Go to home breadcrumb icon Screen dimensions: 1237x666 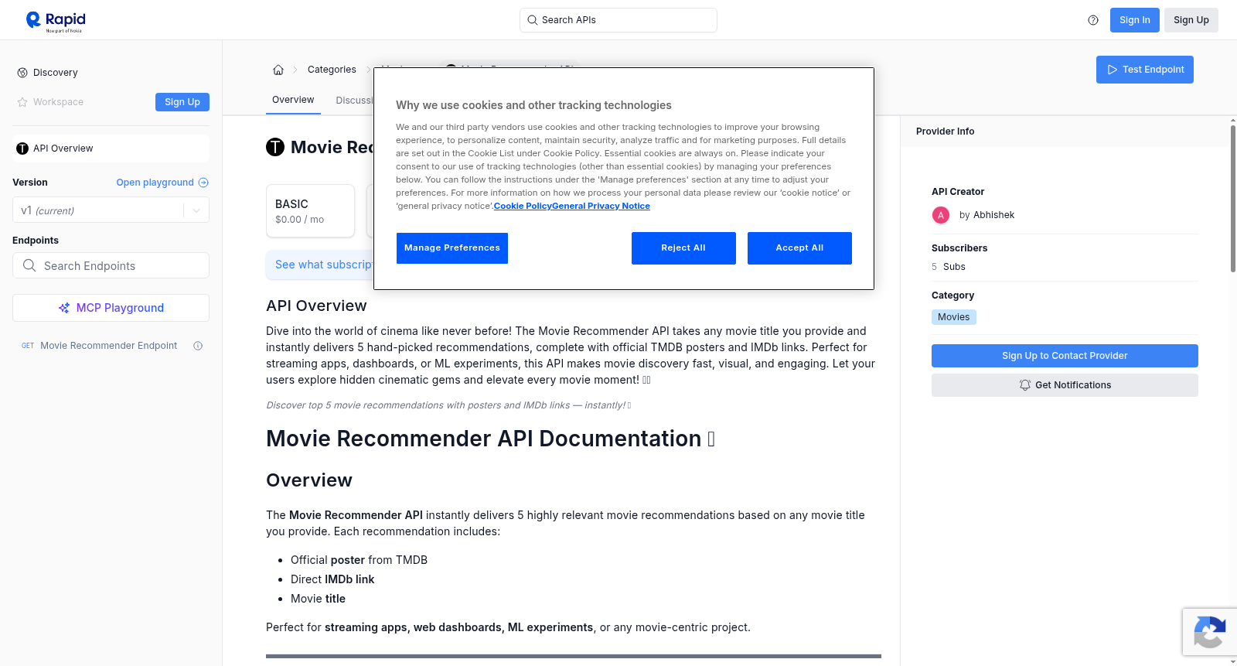click(x=278, y=70)
